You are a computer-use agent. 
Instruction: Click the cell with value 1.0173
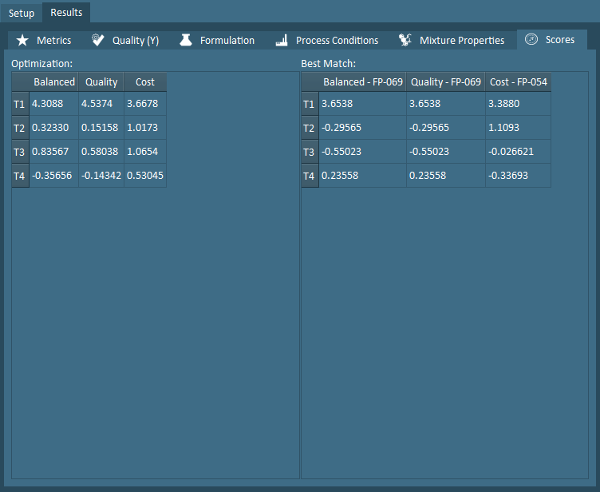tap(145, 128)
